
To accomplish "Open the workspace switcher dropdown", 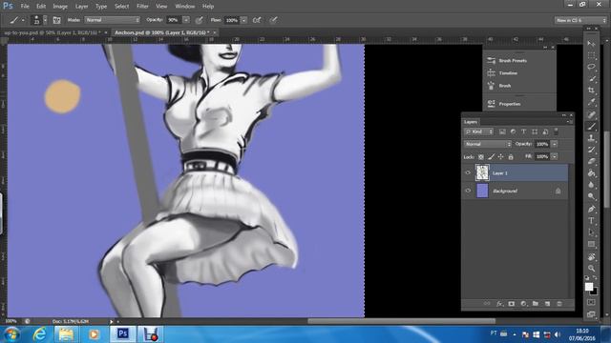I will (580, 20).
